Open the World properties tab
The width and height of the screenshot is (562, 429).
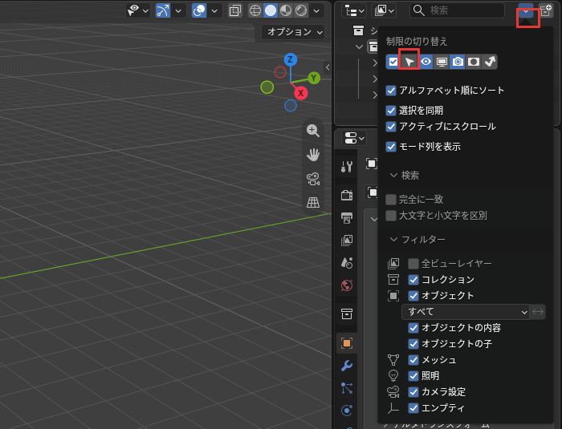tap(347, 285)
